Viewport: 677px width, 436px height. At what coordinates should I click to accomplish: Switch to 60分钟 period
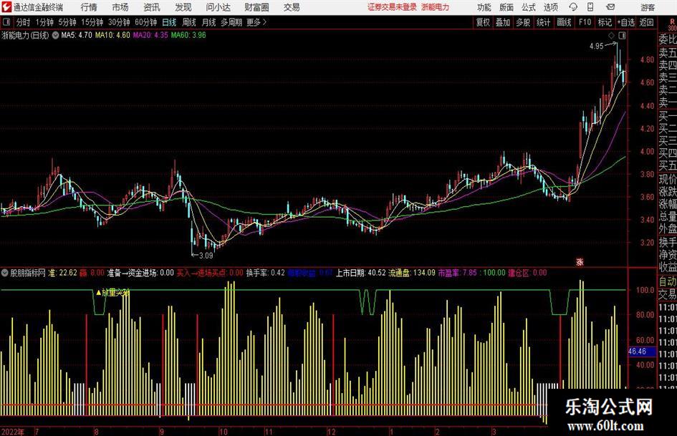(145, 22)
